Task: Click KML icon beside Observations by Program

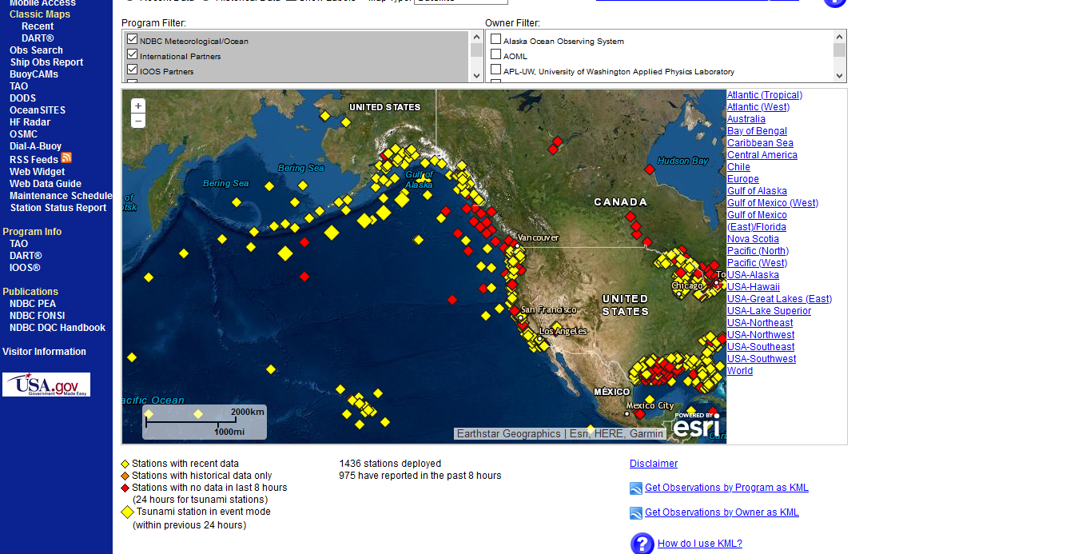Action: pos(636,488)
